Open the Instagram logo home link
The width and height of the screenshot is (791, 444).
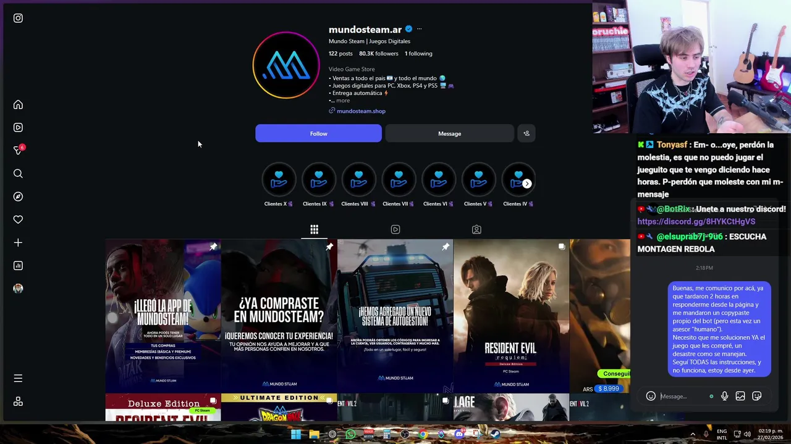tap(18, 18)
